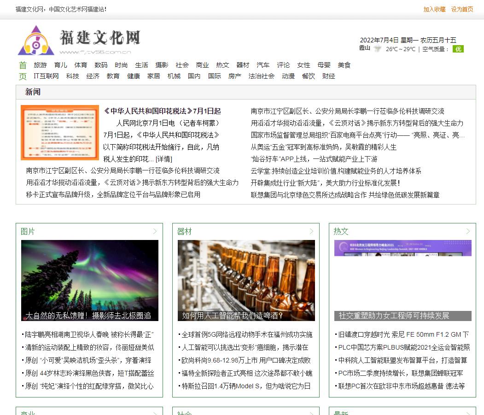Open the 印花税法 news thumbnail image

(59, 133)
